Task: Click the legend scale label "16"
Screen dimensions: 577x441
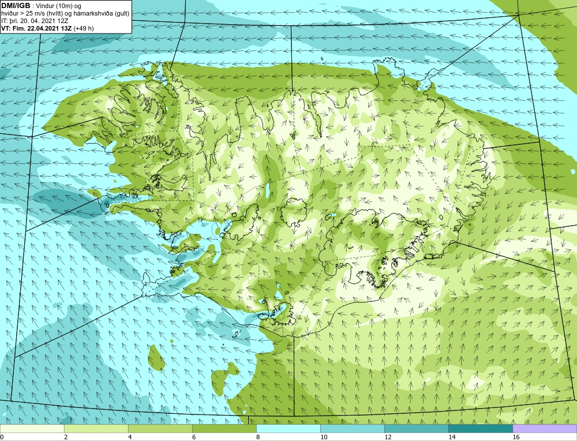Action: (x=515, y=437)
